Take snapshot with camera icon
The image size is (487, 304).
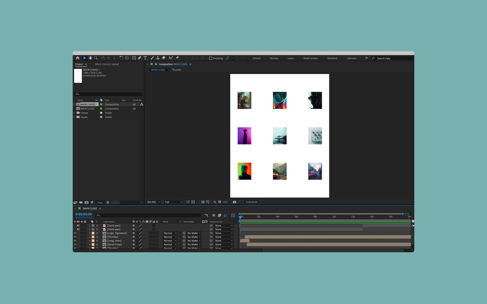235,202
